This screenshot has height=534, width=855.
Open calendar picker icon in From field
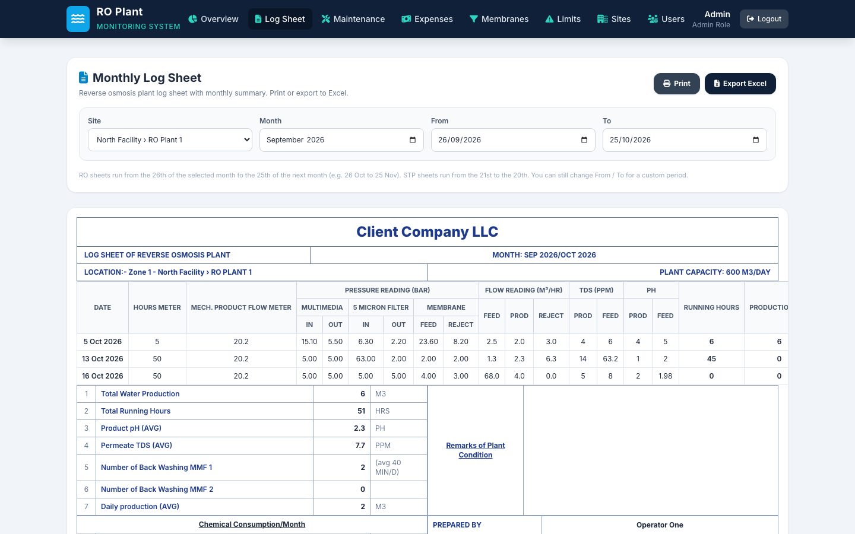[584, 140]
